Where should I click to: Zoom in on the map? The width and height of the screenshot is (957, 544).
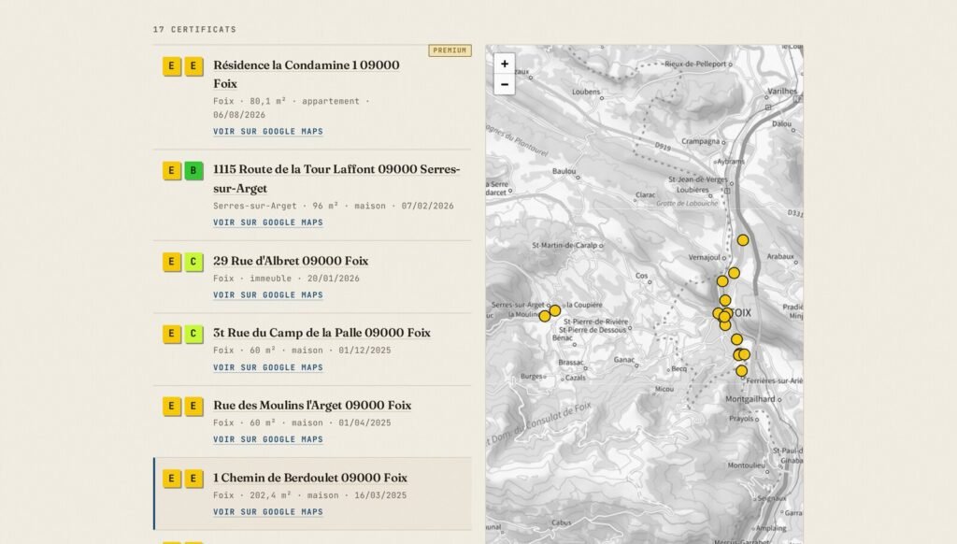tap(504, 64)
